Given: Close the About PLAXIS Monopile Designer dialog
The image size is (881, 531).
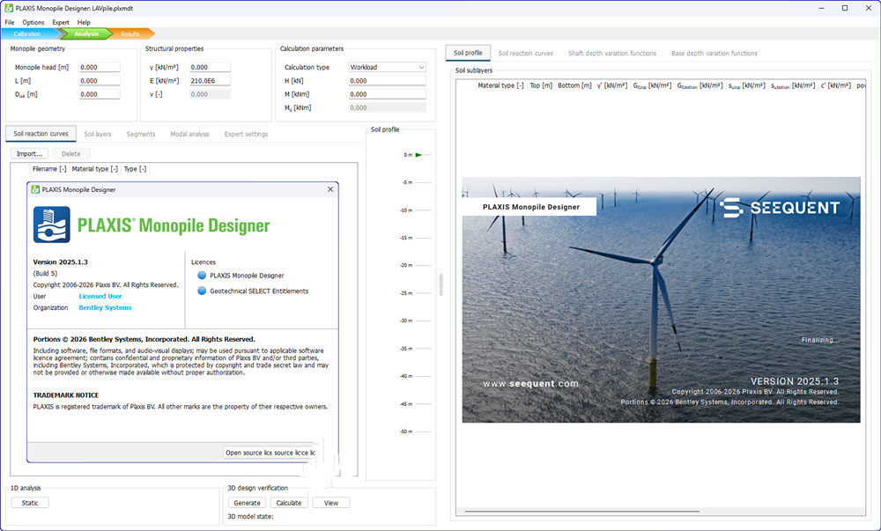Looking at the screenshot, I should (330, 189).
